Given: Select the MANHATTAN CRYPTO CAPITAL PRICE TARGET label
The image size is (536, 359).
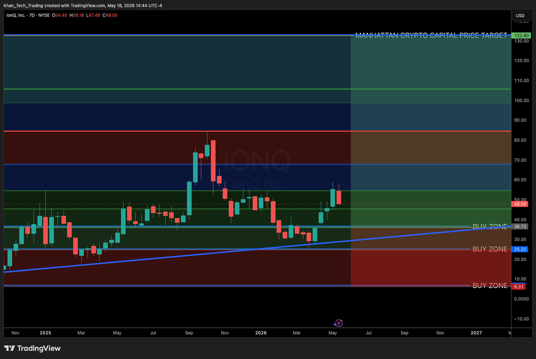Looking at the screenshot, I should [x=431, y=35].
